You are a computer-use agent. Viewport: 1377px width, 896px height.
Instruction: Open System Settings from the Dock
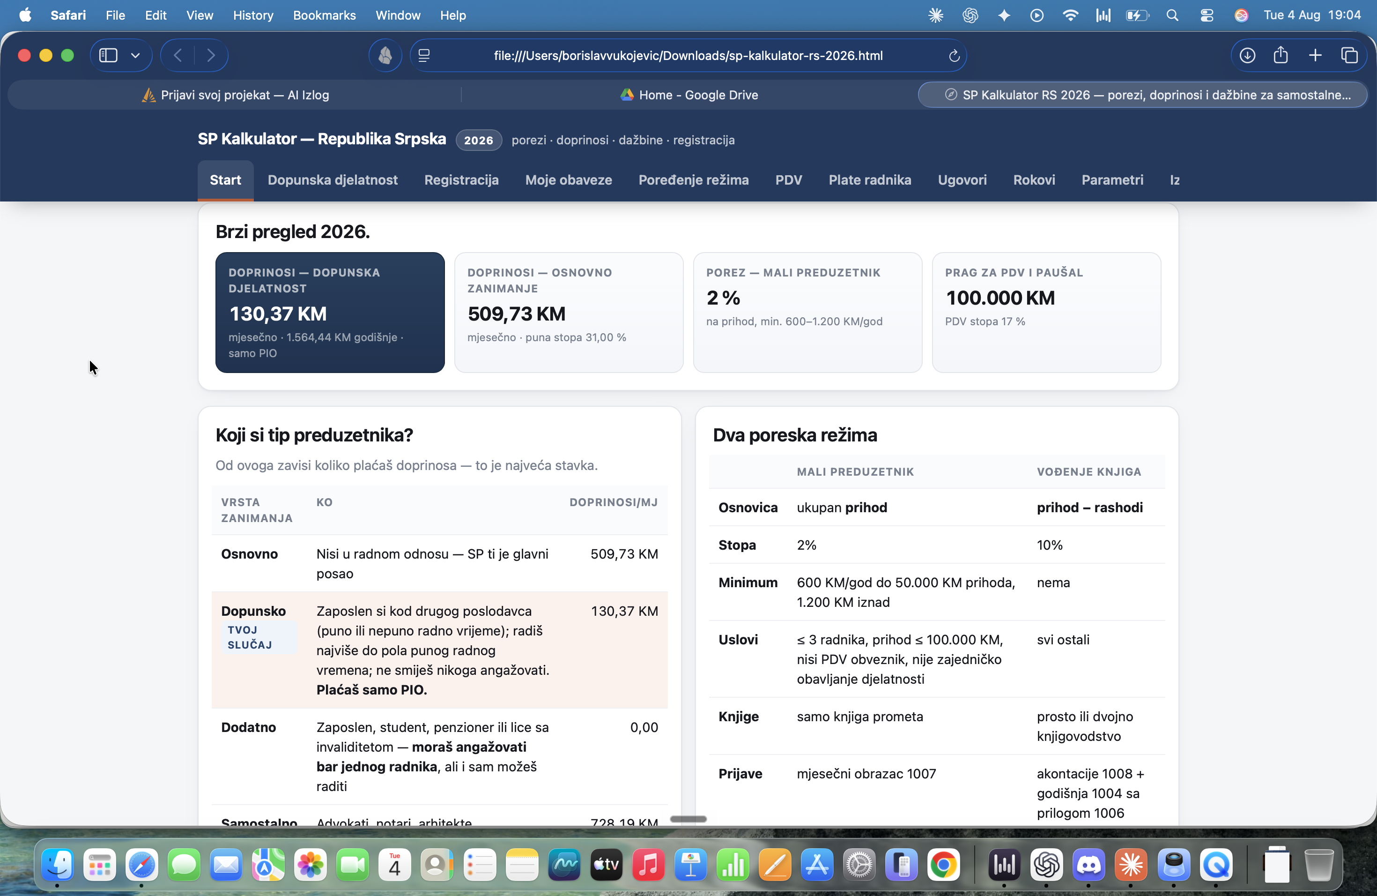(x=859, y=865)
